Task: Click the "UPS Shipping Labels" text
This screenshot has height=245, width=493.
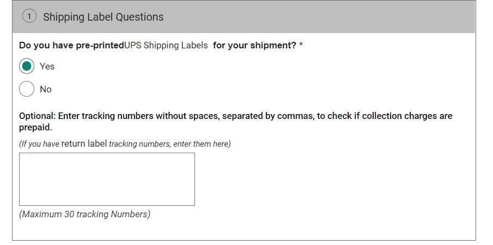Action: pyautogui.click(x=166, y=46)
